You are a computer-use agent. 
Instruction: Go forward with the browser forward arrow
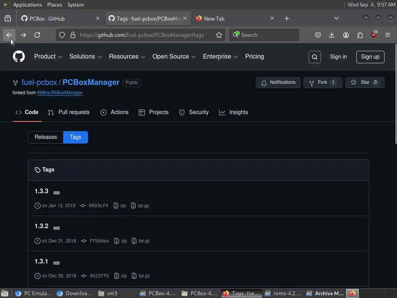23,35
